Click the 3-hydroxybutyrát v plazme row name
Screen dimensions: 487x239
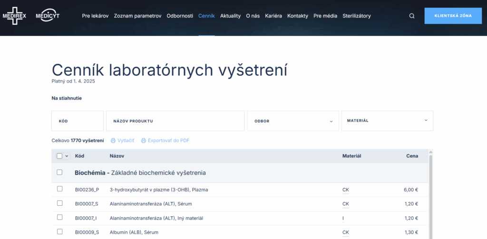click(159, 190)
